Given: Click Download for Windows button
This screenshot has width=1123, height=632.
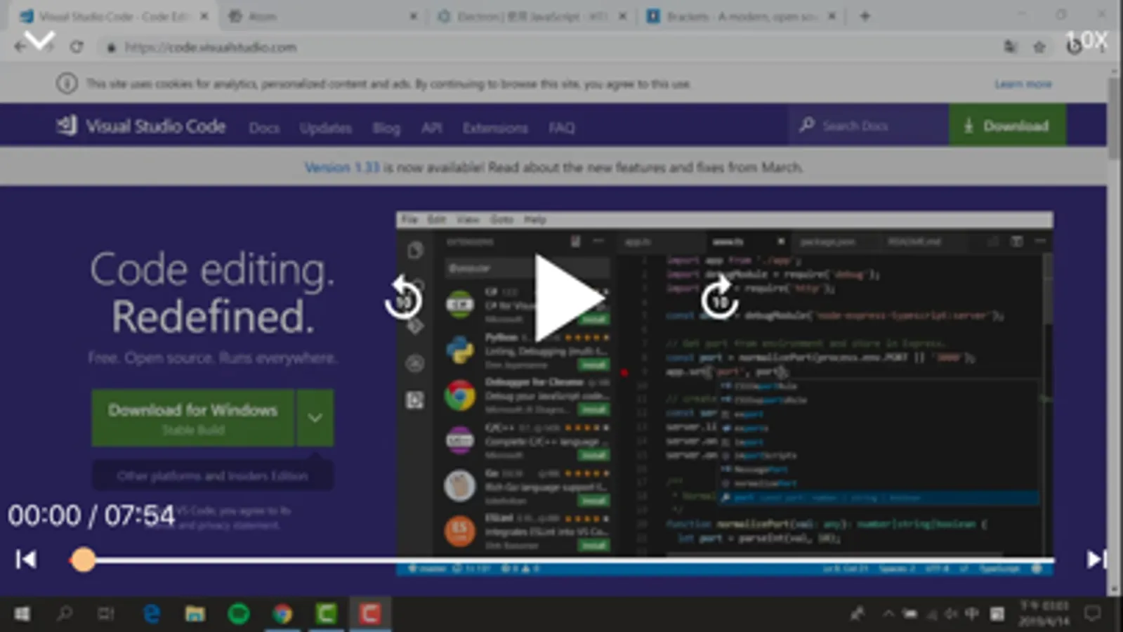Looking at the screenshot, I should point(192,418).
